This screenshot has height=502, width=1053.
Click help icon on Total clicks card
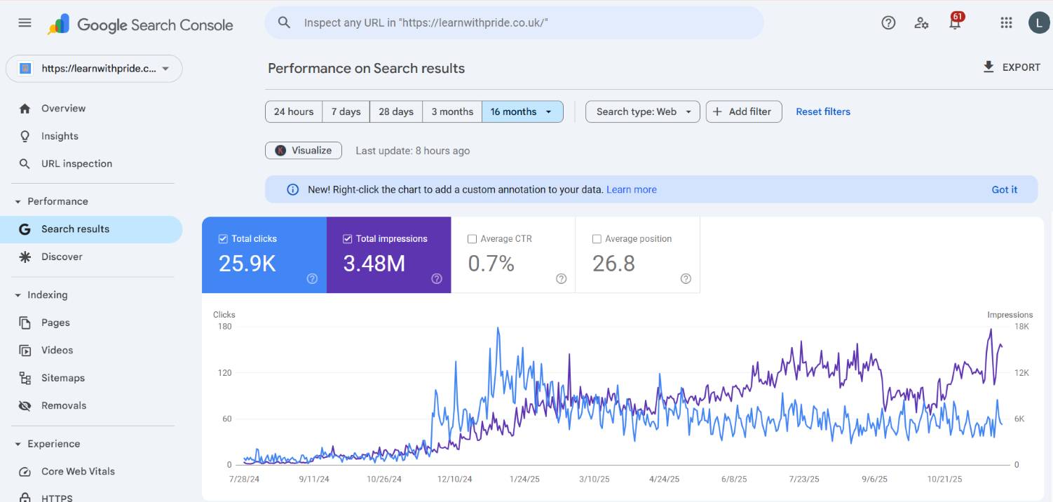(x=312, y=278)
